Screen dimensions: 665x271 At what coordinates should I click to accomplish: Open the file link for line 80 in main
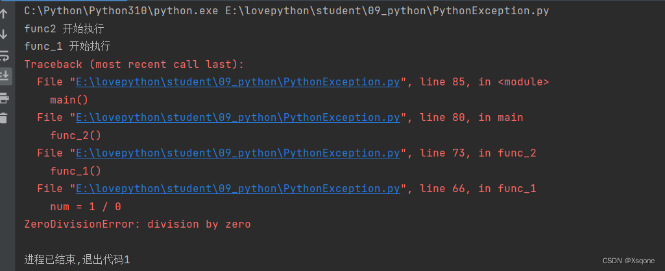point(237,118)
